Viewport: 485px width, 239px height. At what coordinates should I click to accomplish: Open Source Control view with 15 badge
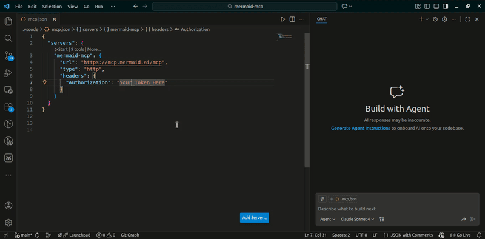click(8, 56)
